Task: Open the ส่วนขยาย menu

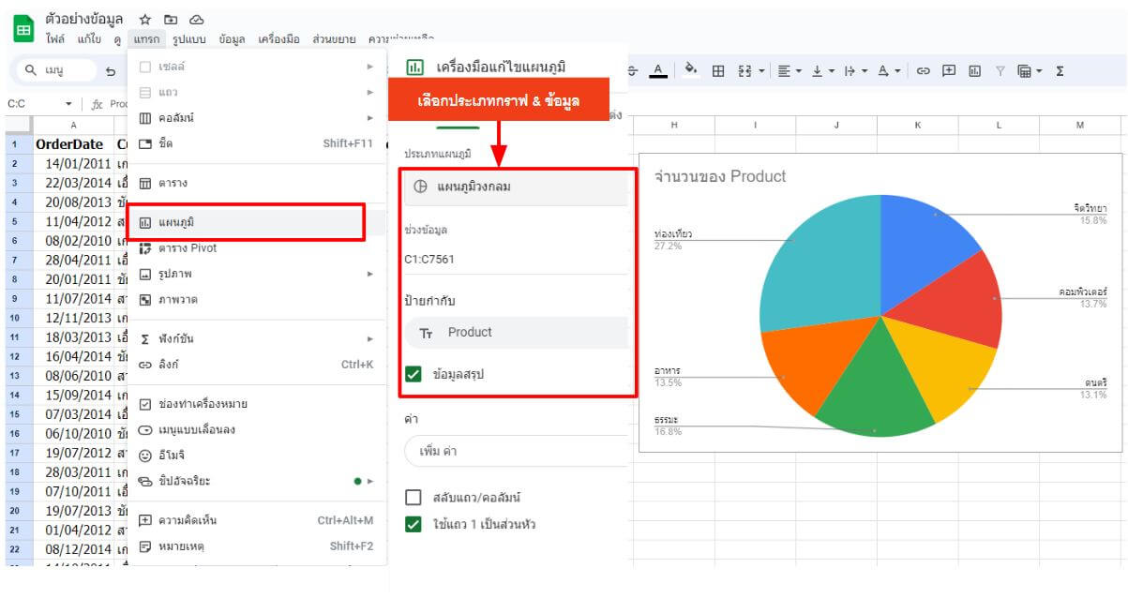Action: click(334, 38)
